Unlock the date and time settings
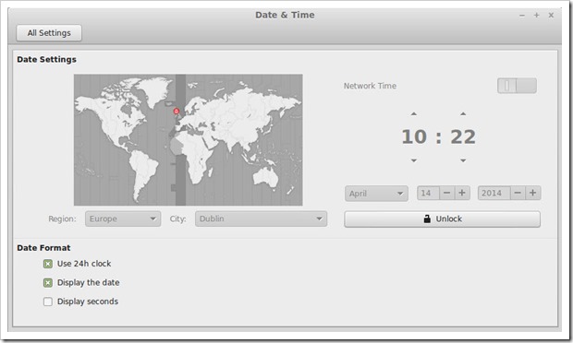 point(442,219)
